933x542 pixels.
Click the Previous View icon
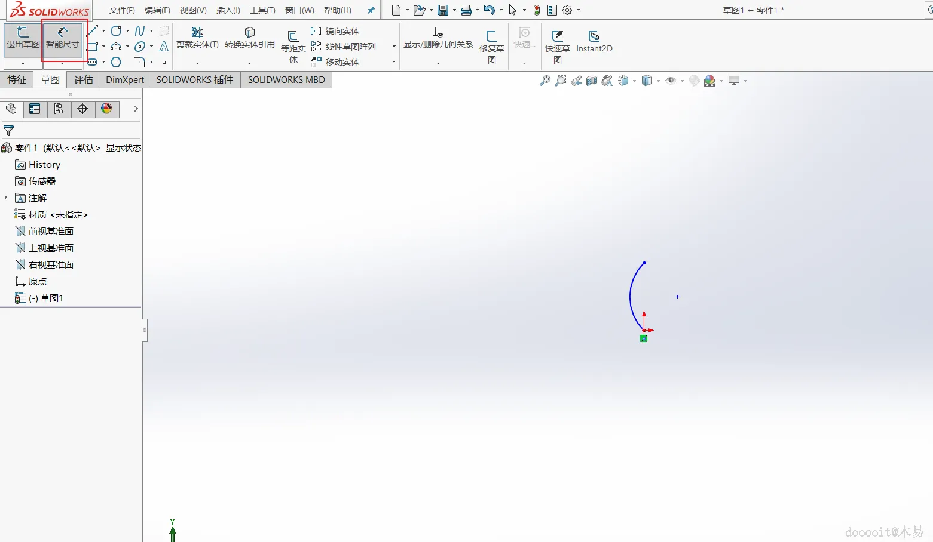pos(576,81)
